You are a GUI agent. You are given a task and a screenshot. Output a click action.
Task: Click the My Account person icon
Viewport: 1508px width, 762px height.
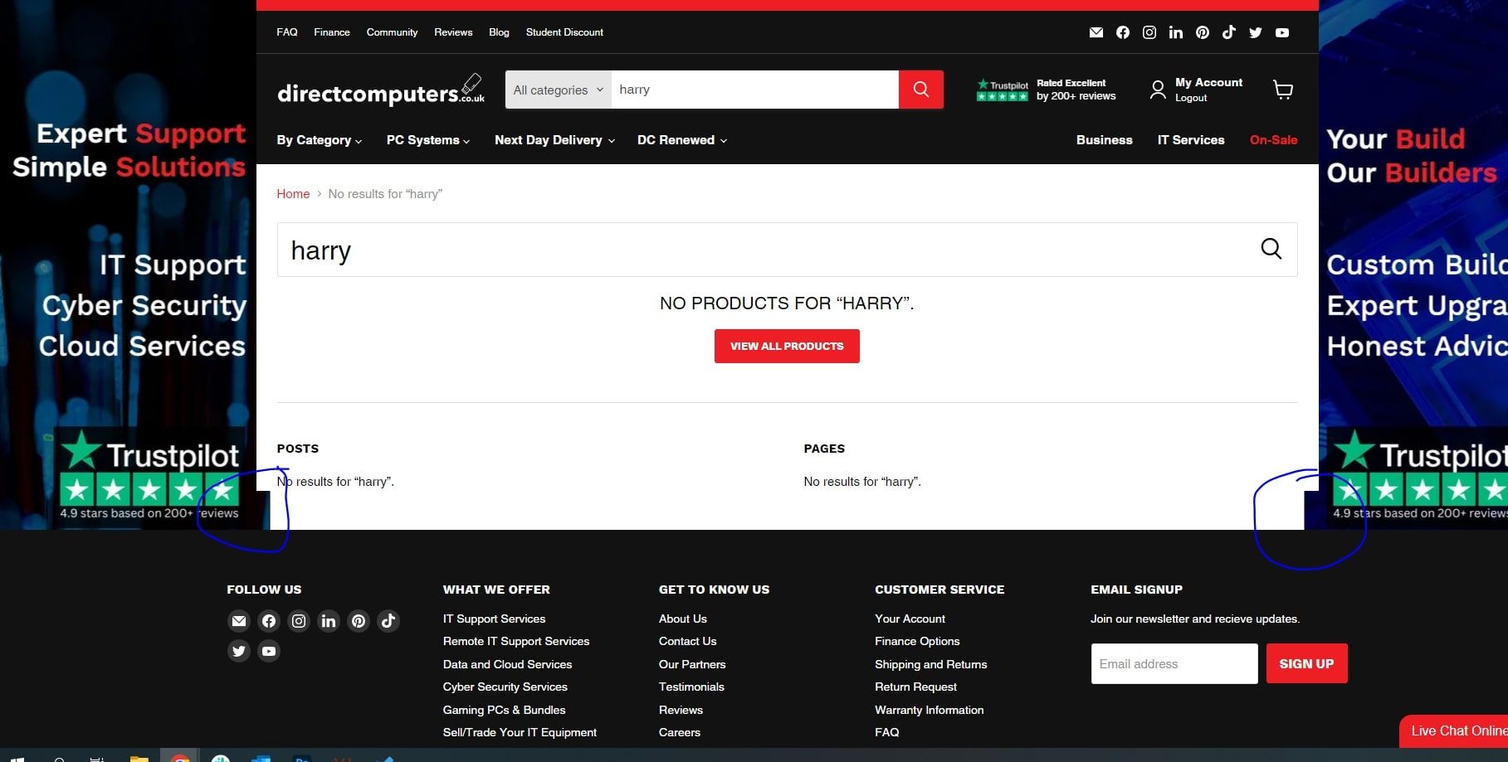pyautogui.click(x=1158, y=90)
